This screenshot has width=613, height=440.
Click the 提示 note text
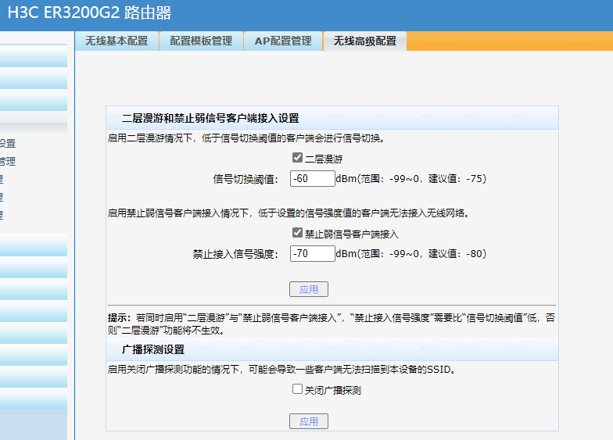tap(332, 324)
